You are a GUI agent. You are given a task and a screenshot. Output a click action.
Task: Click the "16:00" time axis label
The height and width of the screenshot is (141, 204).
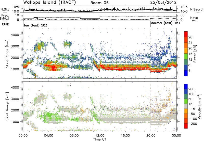tap(125, 136)
